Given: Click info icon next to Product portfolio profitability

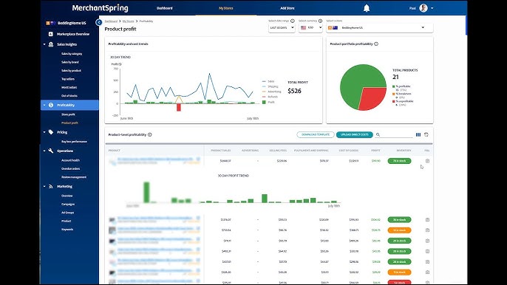Looking at the screenshot, I should pos(376,44).
